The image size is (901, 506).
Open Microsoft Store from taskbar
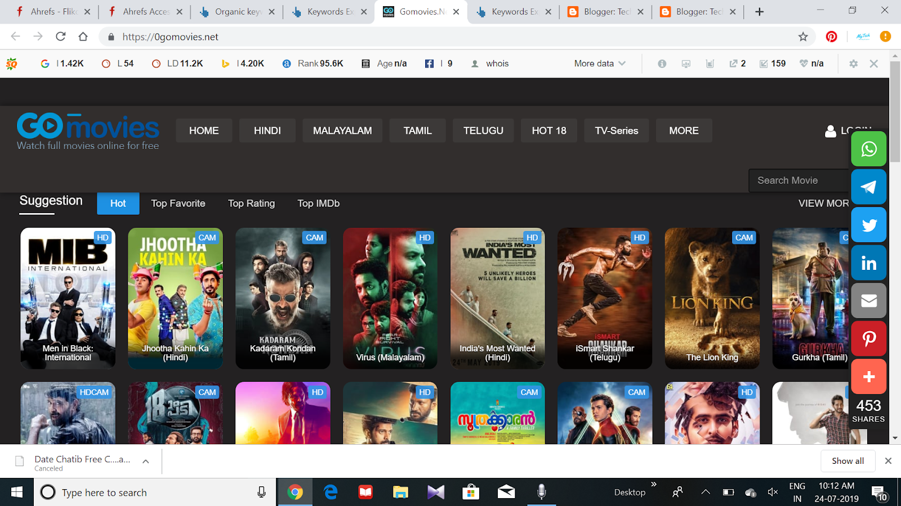(x=471, y=493)
